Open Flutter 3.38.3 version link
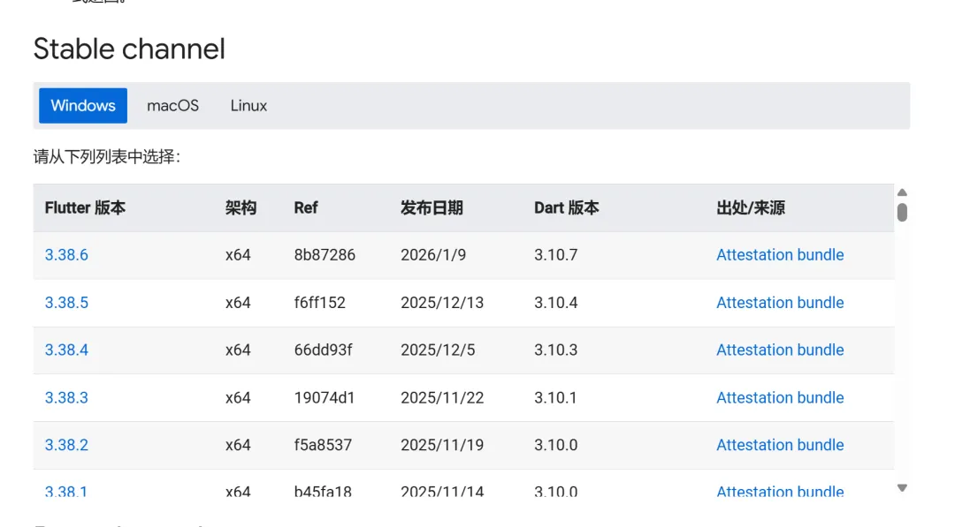This screenshot has width=955, height=527. click(66, 398)
